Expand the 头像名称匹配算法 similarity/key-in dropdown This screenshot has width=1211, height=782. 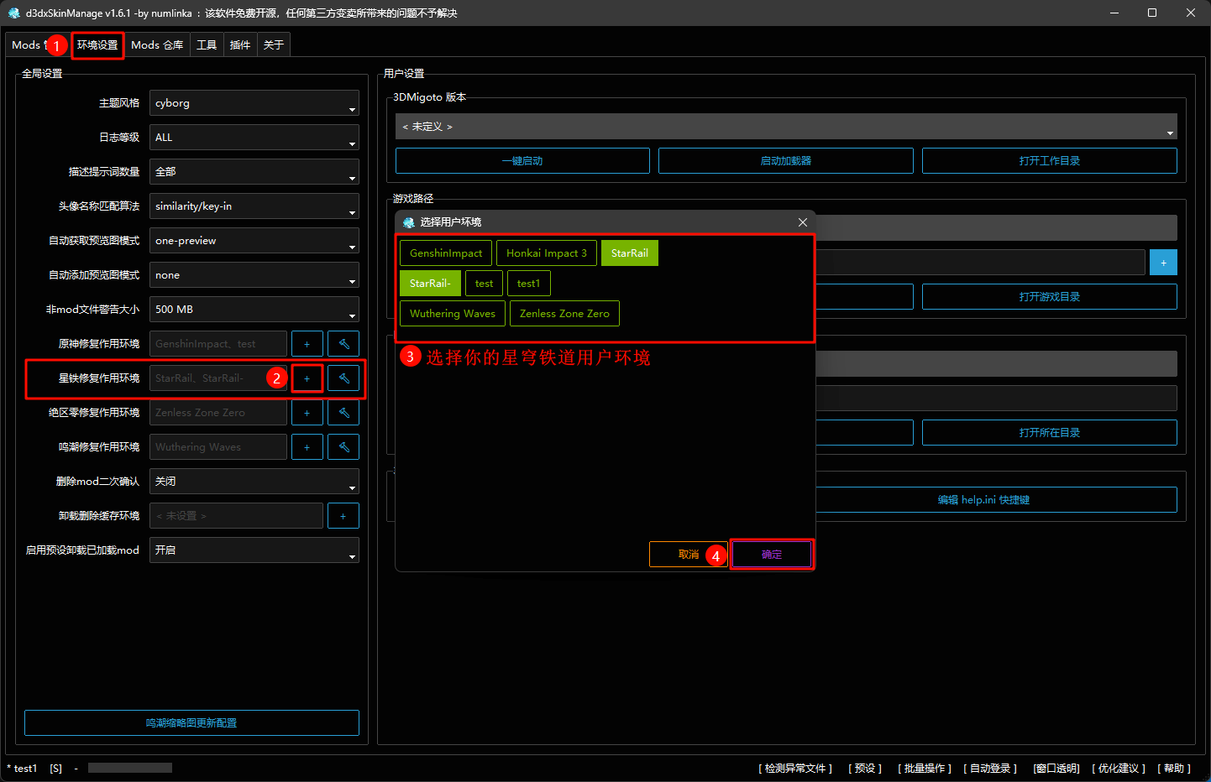point(254,206)
